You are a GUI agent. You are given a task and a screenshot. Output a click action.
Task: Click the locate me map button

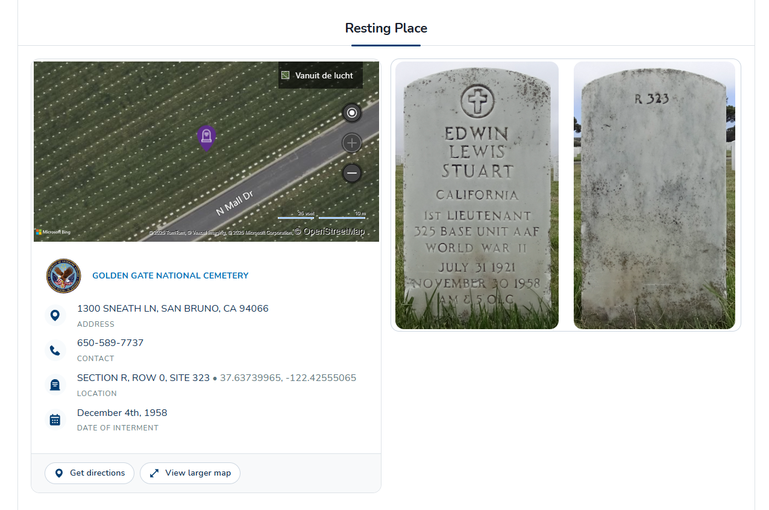click(x=352, y=113)
